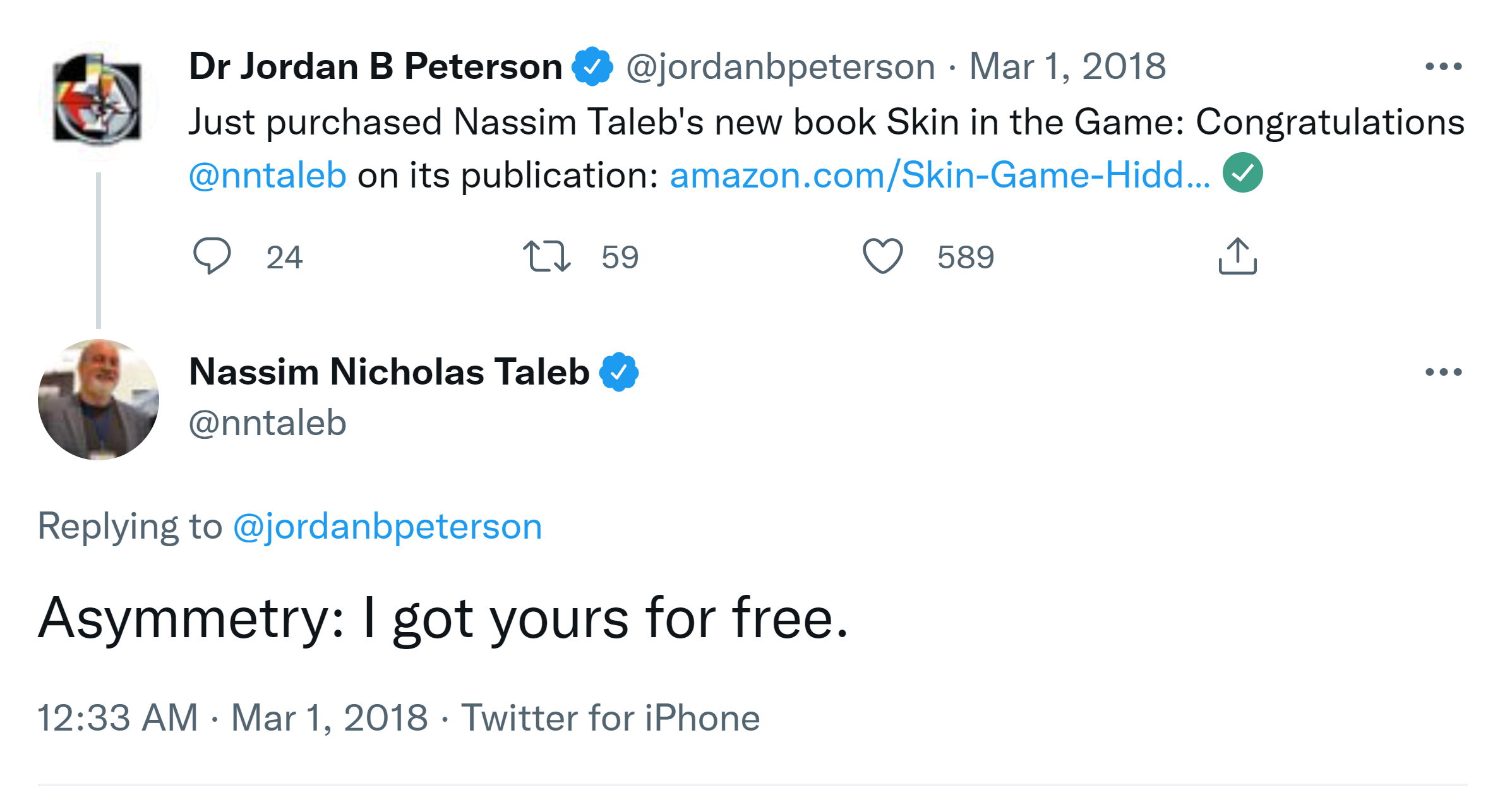Click the share upload icon
The image size is (1500, 795).
click(1237, 256)
